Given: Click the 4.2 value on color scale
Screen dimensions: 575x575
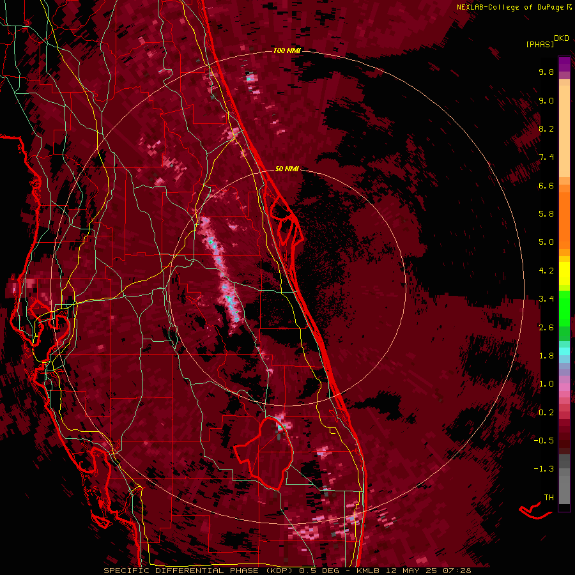Looking at the screenshot, I should tap(546, 271).
